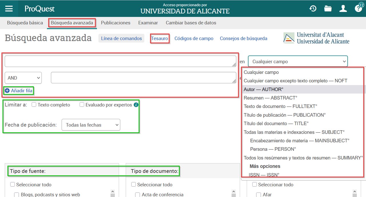Open the Examinar tab
366x197 pixels.
[x=148, y=23]
